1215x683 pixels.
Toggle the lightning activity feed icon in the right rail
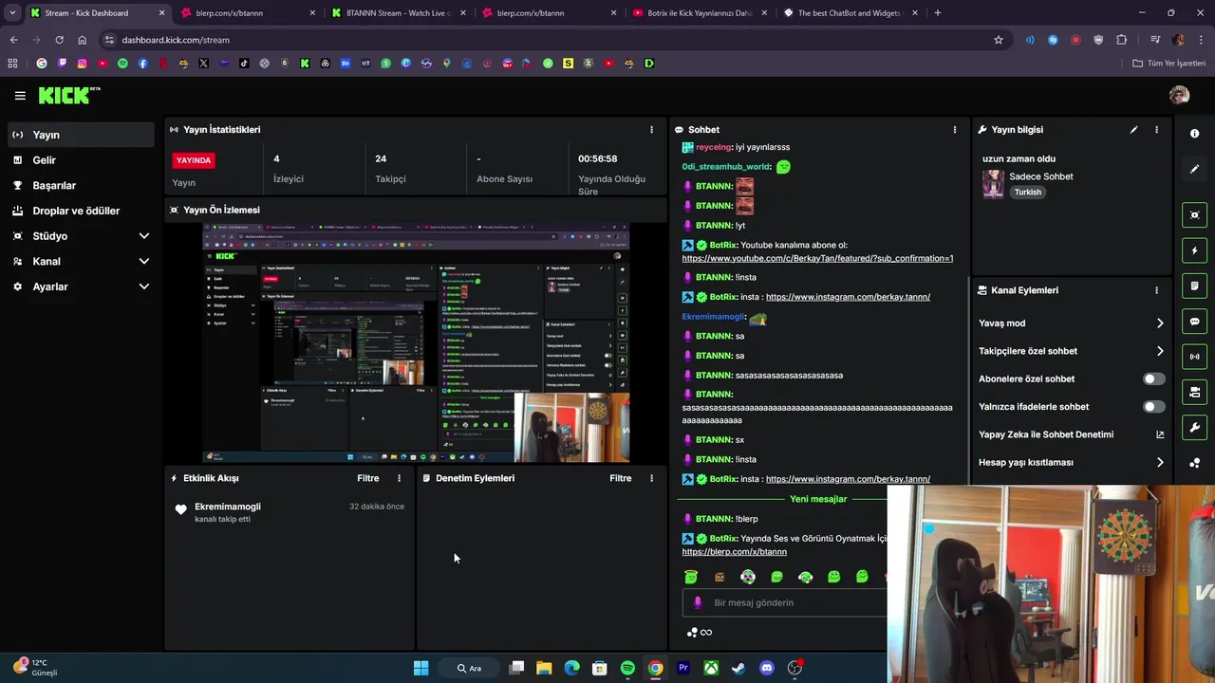[1194, 250]
